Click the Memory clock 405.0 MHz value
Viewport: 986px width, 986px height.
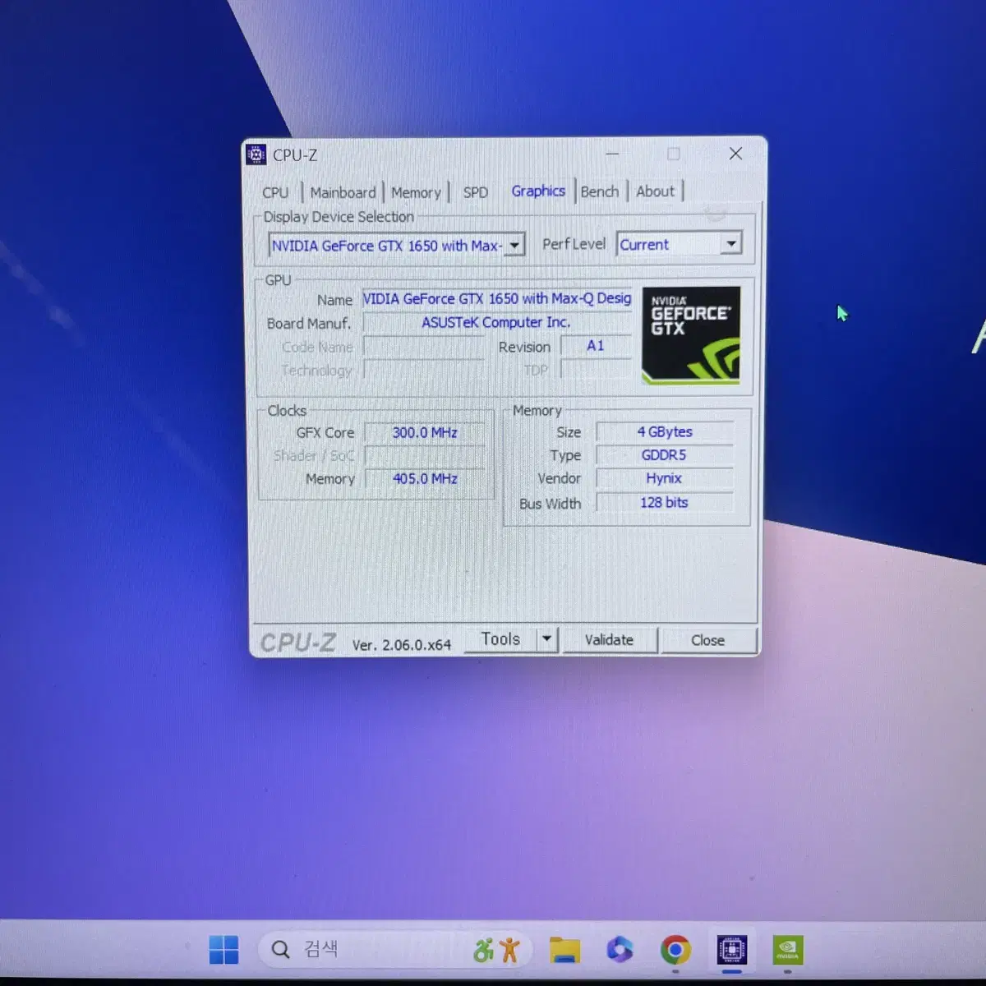[425, 478]
